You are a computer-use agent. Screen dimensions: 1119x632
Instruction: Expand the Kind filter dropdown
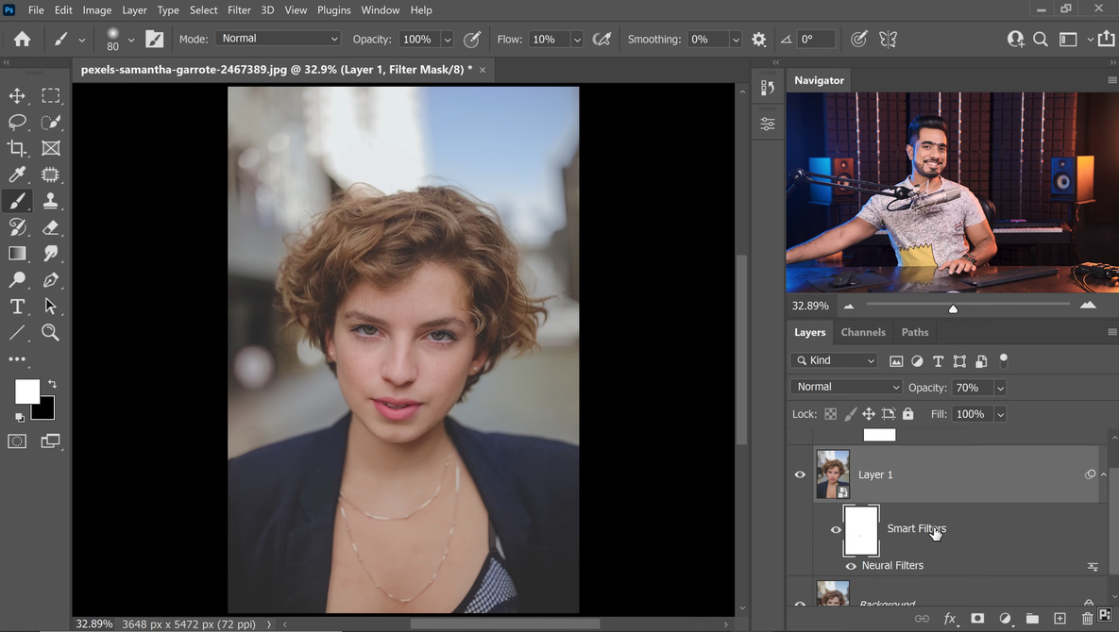pos(834,360)
